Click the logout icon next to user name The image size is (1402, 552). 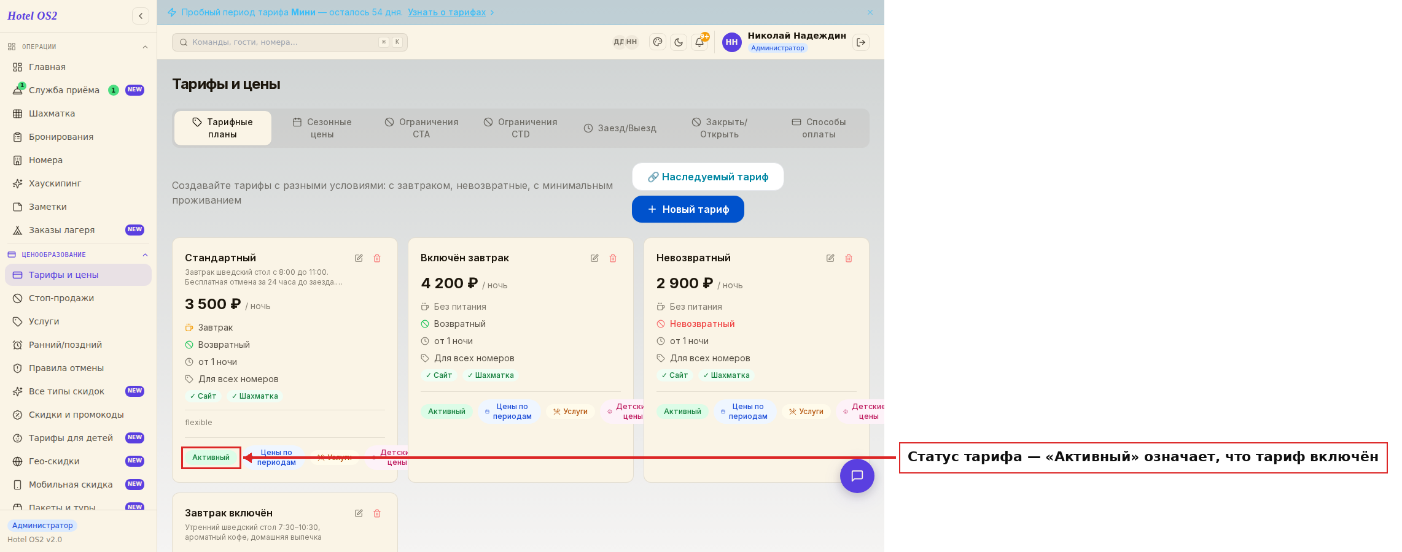(861, 42)
